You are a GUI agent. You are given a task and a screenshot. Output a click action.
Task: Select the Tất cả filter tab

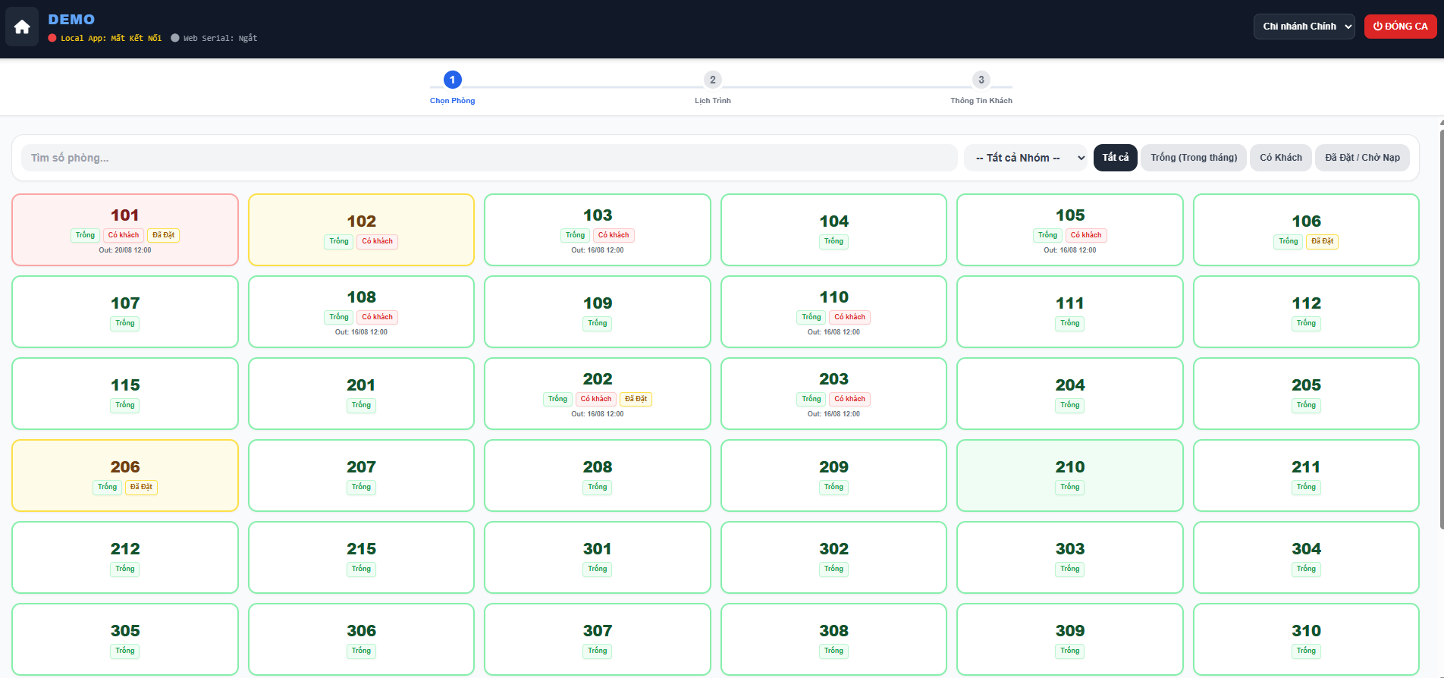point(1115,158)
